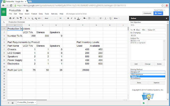Open the text color picker
170x106 pixels.
pyautogui.click(x=79, y=18)
